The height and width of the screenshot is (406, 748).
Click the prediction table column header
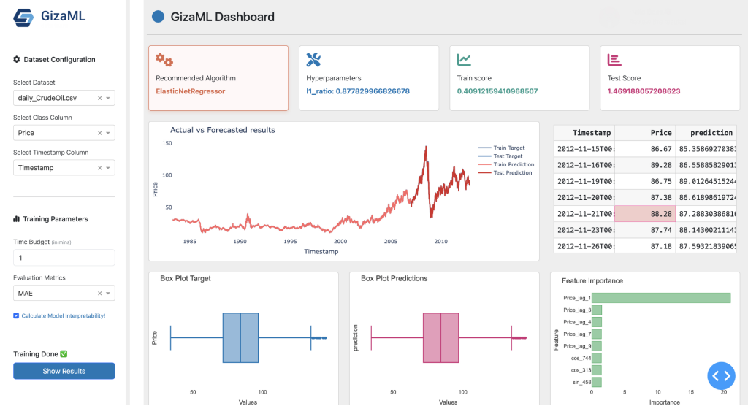point(707,133)
